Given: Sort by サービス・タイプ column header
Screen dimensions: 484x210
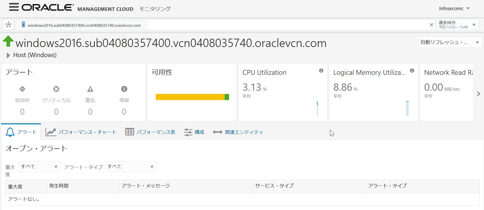Looking at the screenshot, I should (309, 186).
